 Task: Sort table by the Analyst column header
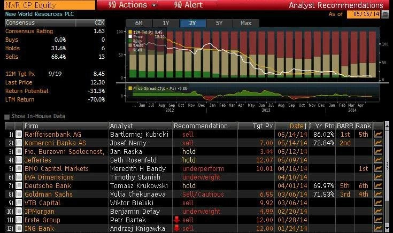coord(141,126)
